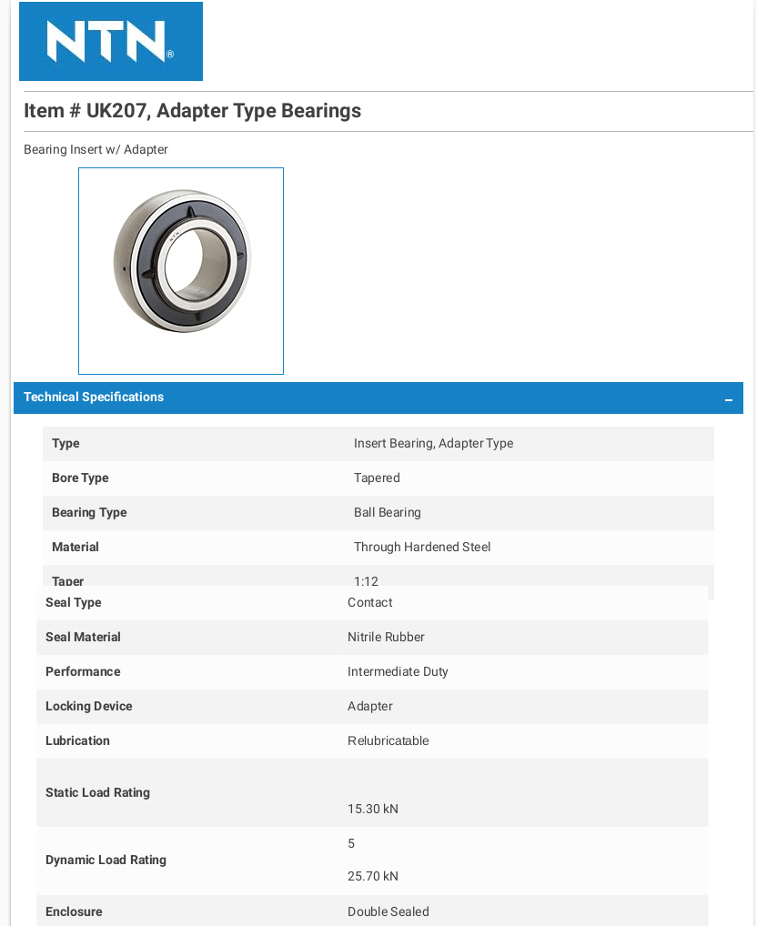
Task: Select the 'Ball Bearing' value
Action: [x=388, y=513]
